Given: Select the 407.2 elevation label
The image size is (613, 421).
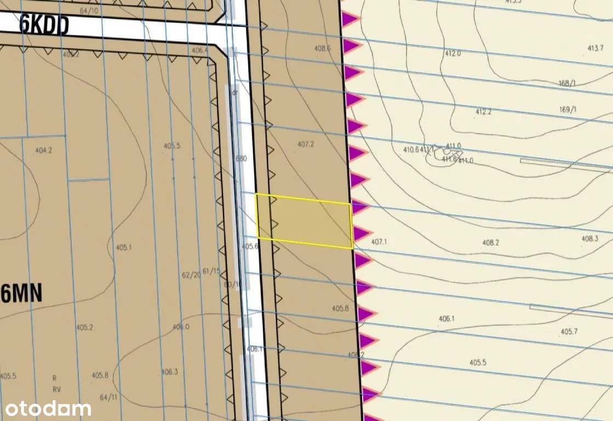Looking at the screenshot, I should coord(306,145).
